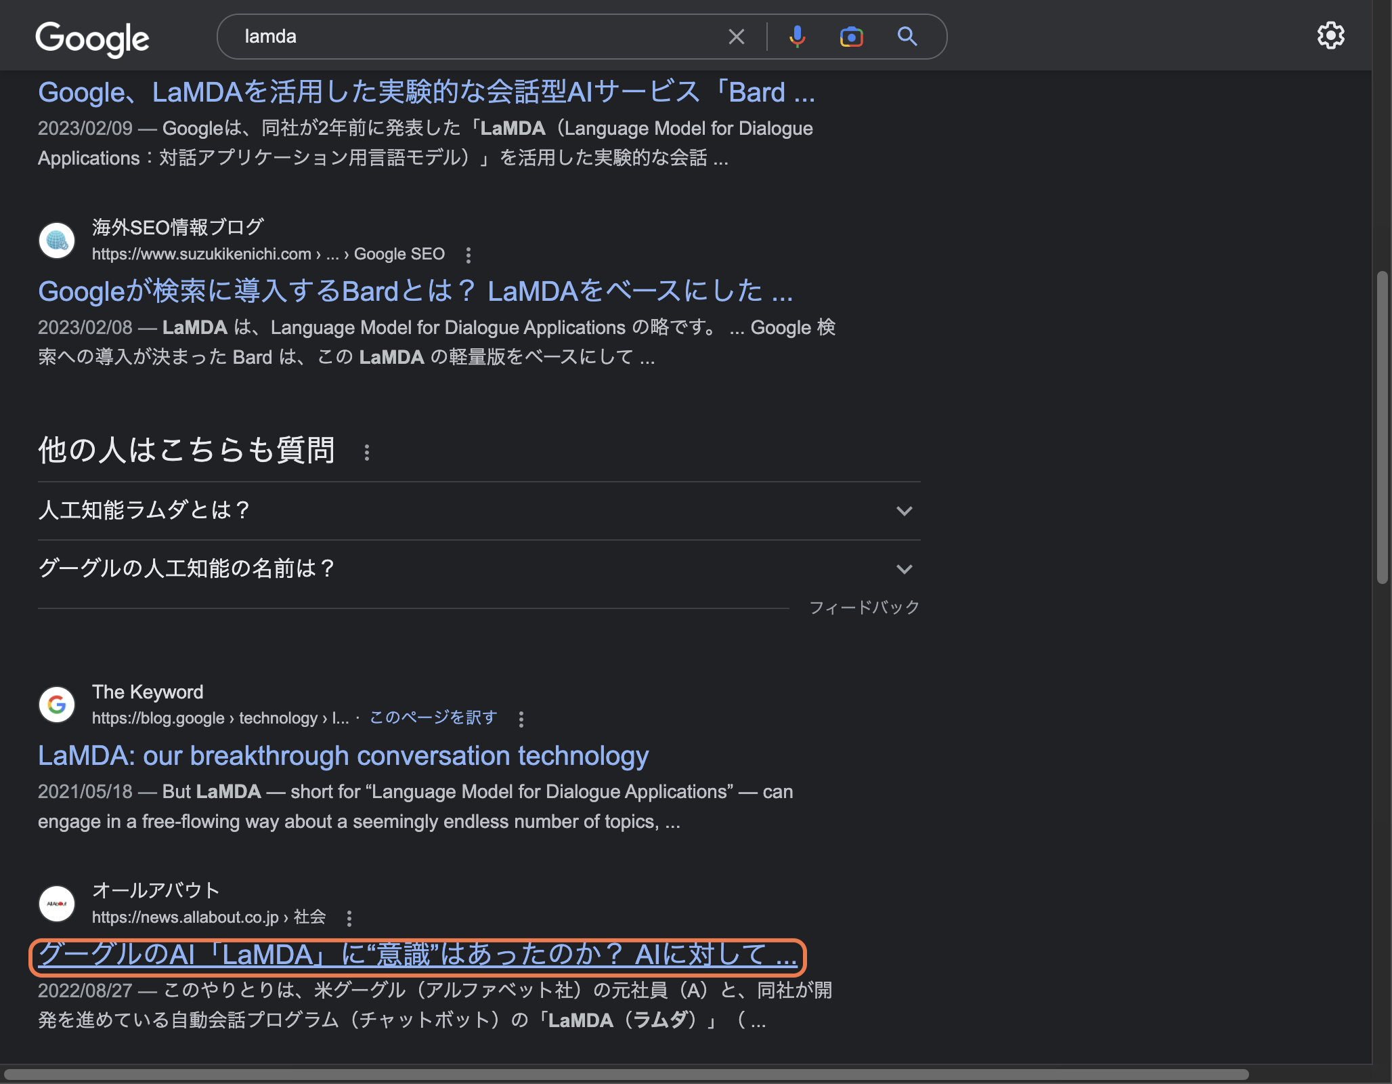Click the Google logo
This screenshot has height=1084, width=1392.
[x=92, y=39]
